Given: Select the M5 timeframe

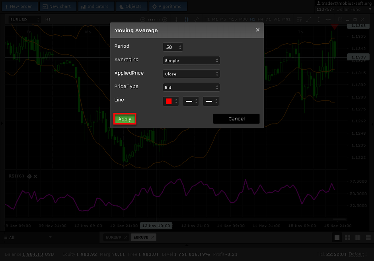Looking at the screenshot, I should pyautogui.click(x=223, y=19).
